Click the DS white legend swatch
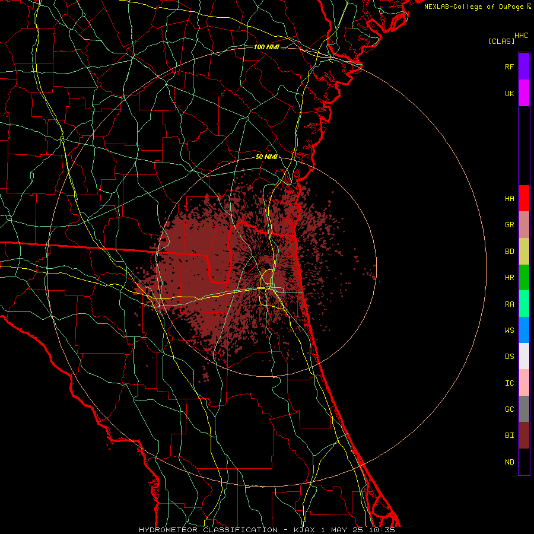 [524, 356]
